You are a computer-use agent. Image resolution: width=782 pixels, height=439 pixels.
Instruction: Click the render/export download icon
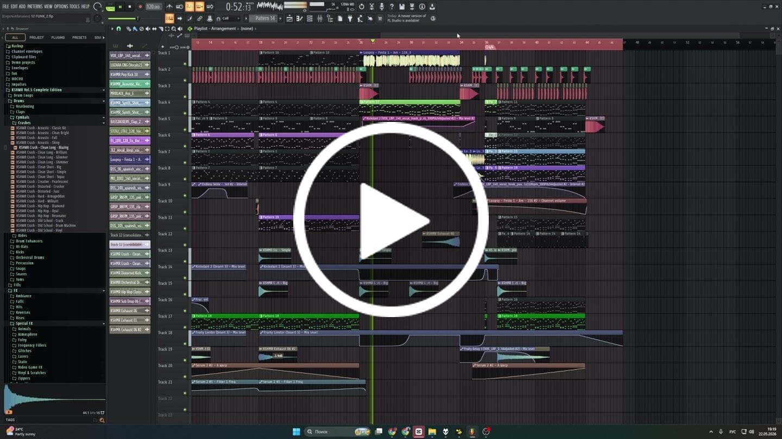pyautogui.click(x=432, y=7)
